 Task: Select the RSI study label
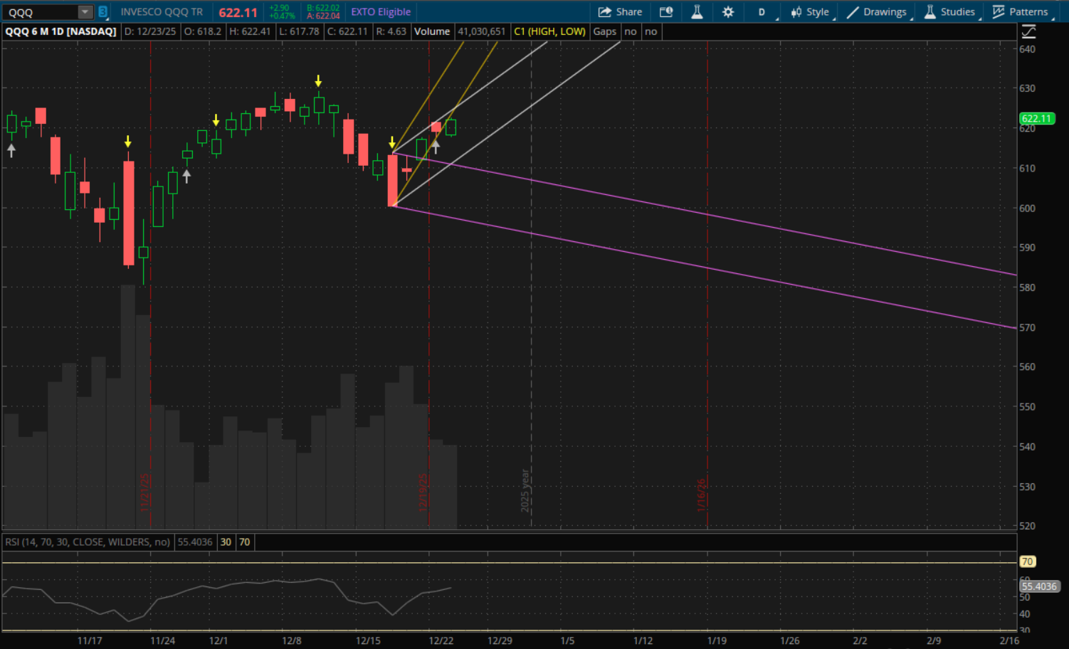(x=88, y=542)
